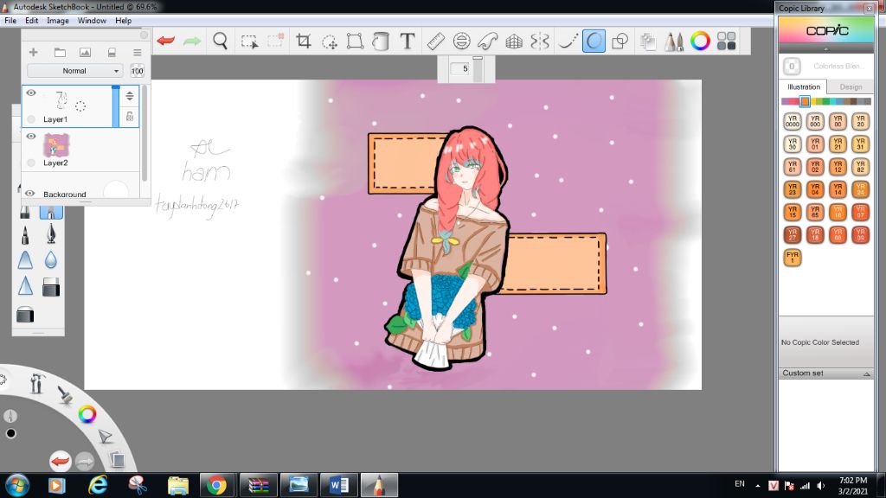
Task: Select Copic color FYR1
Action: click(793, 258)
